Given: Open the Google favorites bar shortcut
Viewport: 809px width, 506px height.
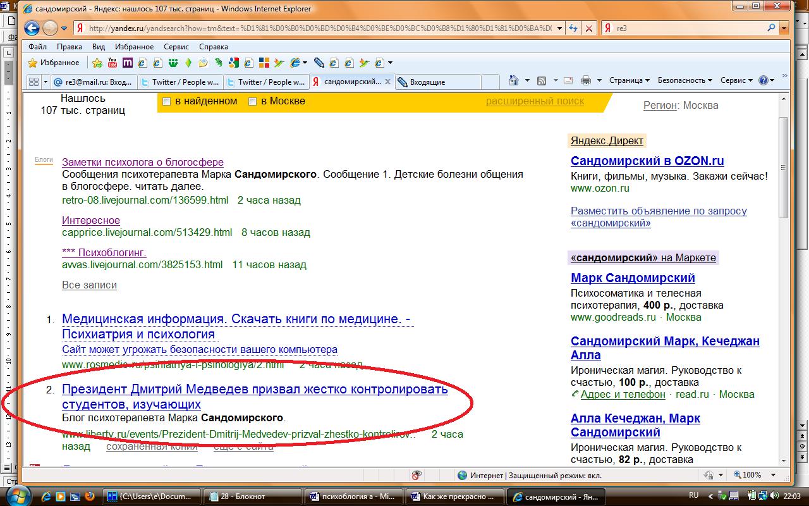Looking at the screenshot, I should click(233, 63).
